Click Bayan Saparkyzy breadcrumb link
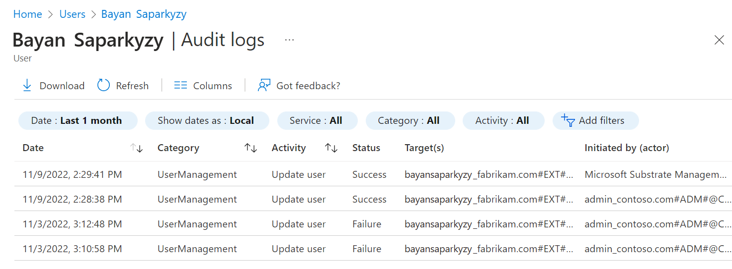 pyautogui.click(x=144, y=14)
